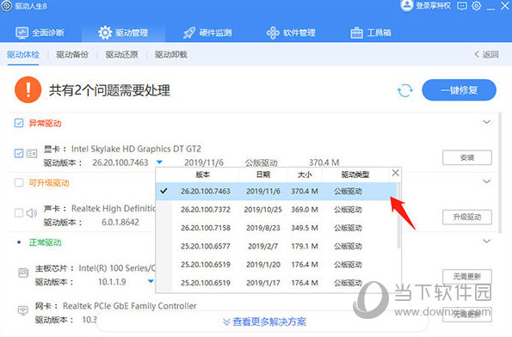Collapse the 正常驱动 section chevron
This screenshot has height=337, width=512.
tap(486, 241)
